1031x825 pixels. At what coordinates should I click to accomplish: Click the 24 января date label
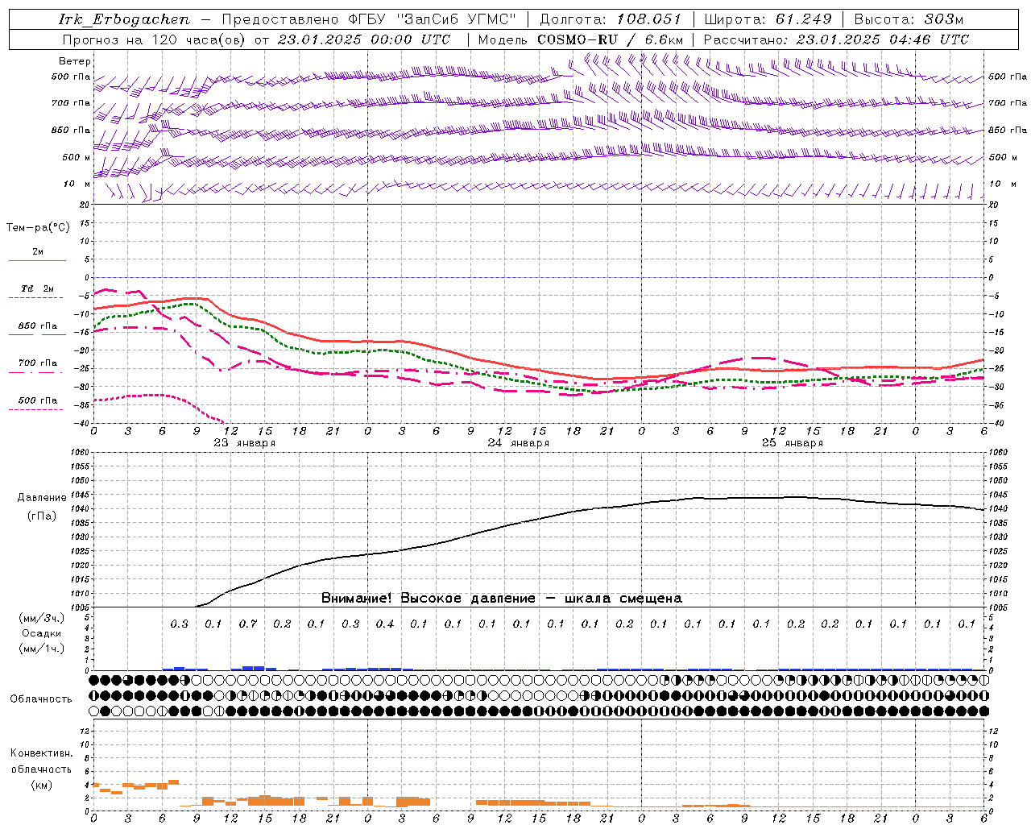[x=519, y=443]
